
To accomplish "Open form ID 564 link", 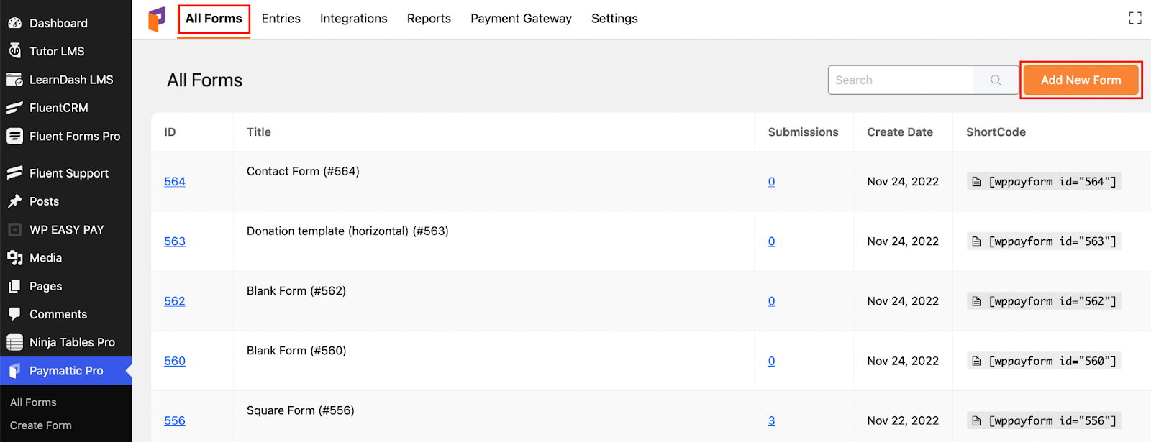I will 175,182.
